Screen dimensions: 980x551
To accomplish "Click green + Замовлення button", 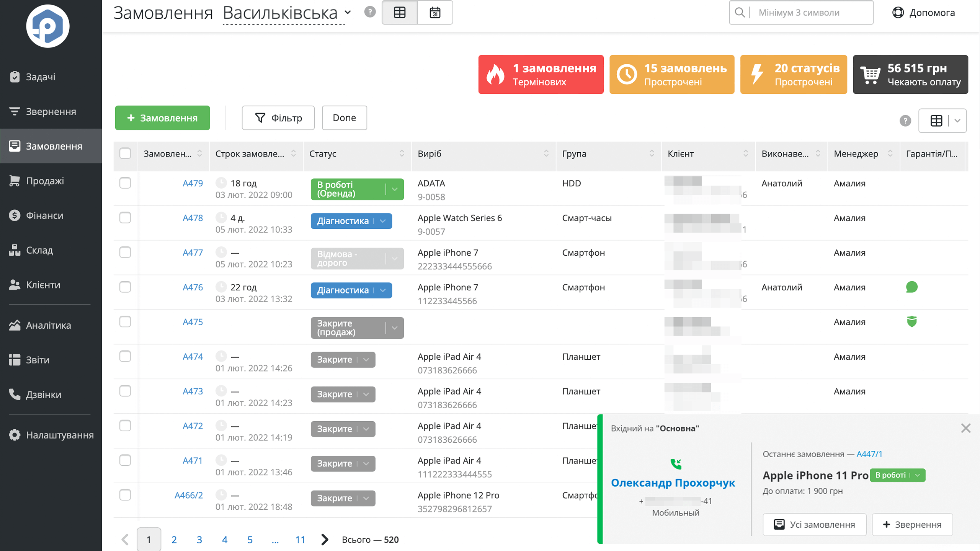I will (x=162, y=118).
